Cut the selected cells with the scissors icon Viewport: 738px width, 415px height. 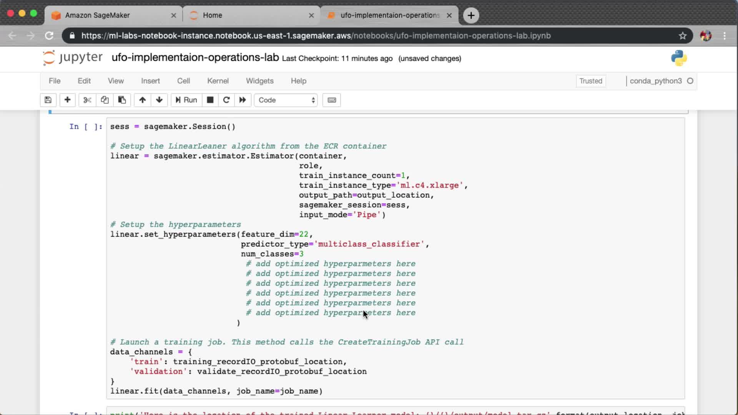point(87,100)
